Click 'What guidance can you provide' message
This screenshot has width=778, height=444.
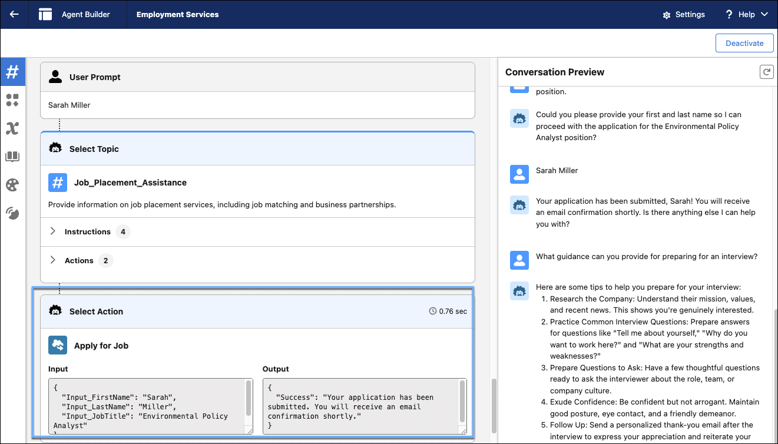647,256
